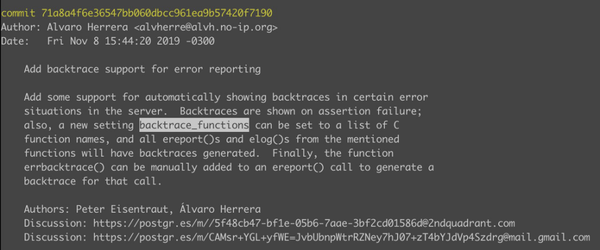Click the "Author:" label
This screenshot has width=600, height=250.
pos(21,27)
